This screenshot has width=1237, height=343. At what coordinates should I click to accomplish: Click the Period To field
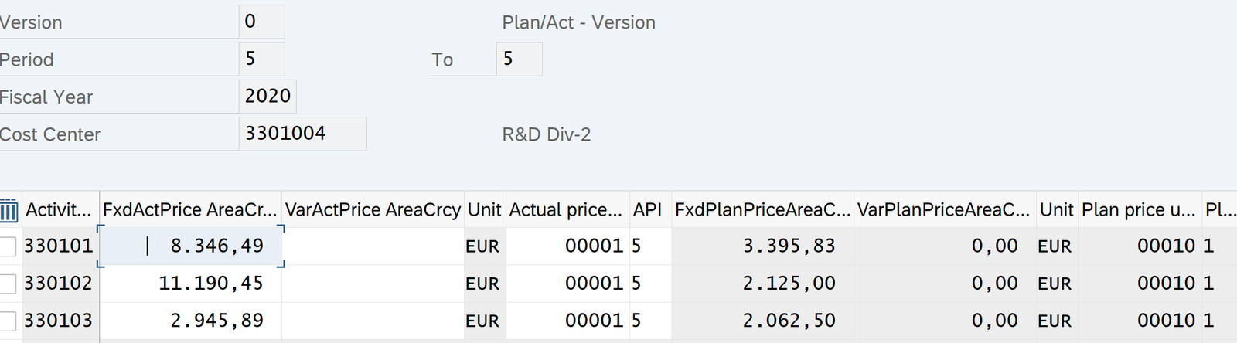pyautogui.click(x=519, y=59)
